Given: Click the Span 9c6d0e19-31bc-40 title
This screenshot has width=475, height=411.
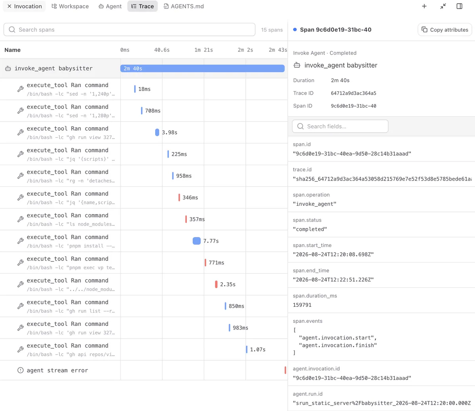Looking at the screenshot, I should pyautogui.click(x=336, y=30).
